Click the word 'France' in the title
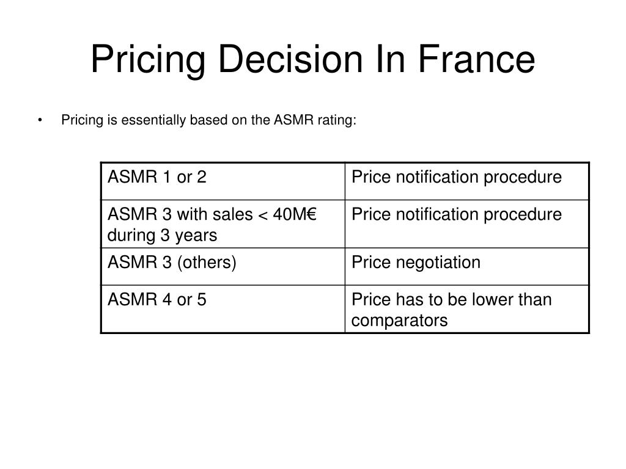 (476, 59)
